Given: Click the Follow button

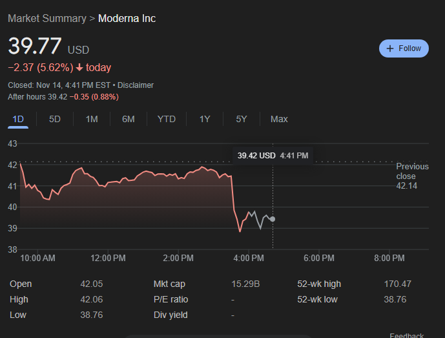Looking at the screenshot, I should pos(404,48).
